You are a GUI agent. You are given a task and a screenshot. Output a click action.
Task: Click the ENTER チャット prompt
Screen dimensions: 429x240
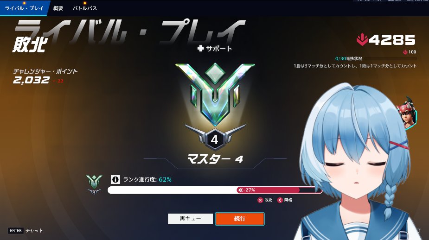click(x=26, y=230)
